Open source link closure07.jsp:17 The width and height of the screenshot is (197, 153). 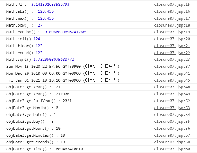(x=172, y=18)
